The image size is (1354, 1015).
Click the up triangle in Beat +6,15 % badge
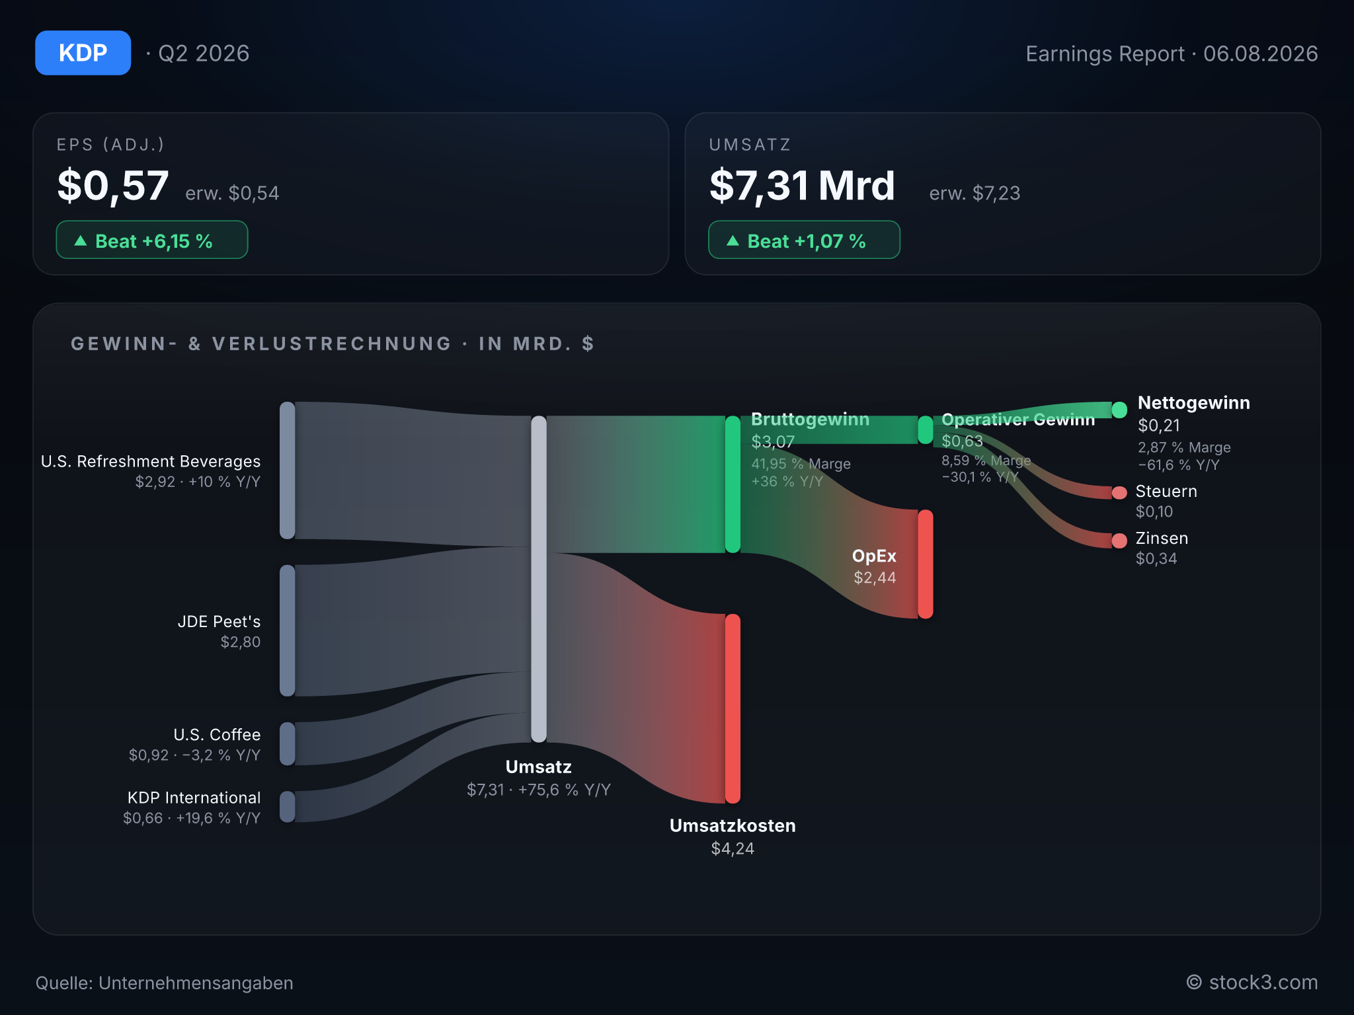[81, 241]
